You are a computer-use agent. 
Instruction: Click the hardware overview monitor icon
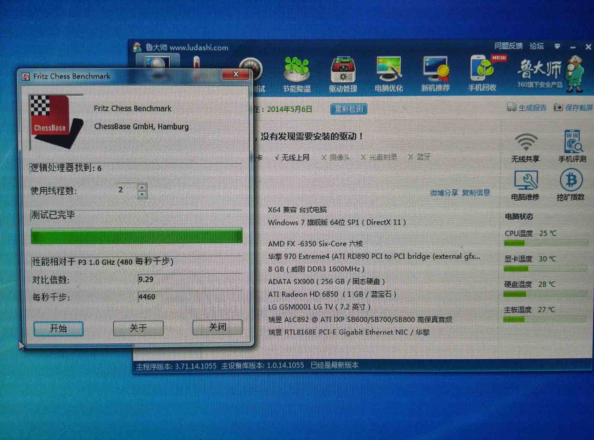coord(157,63)
